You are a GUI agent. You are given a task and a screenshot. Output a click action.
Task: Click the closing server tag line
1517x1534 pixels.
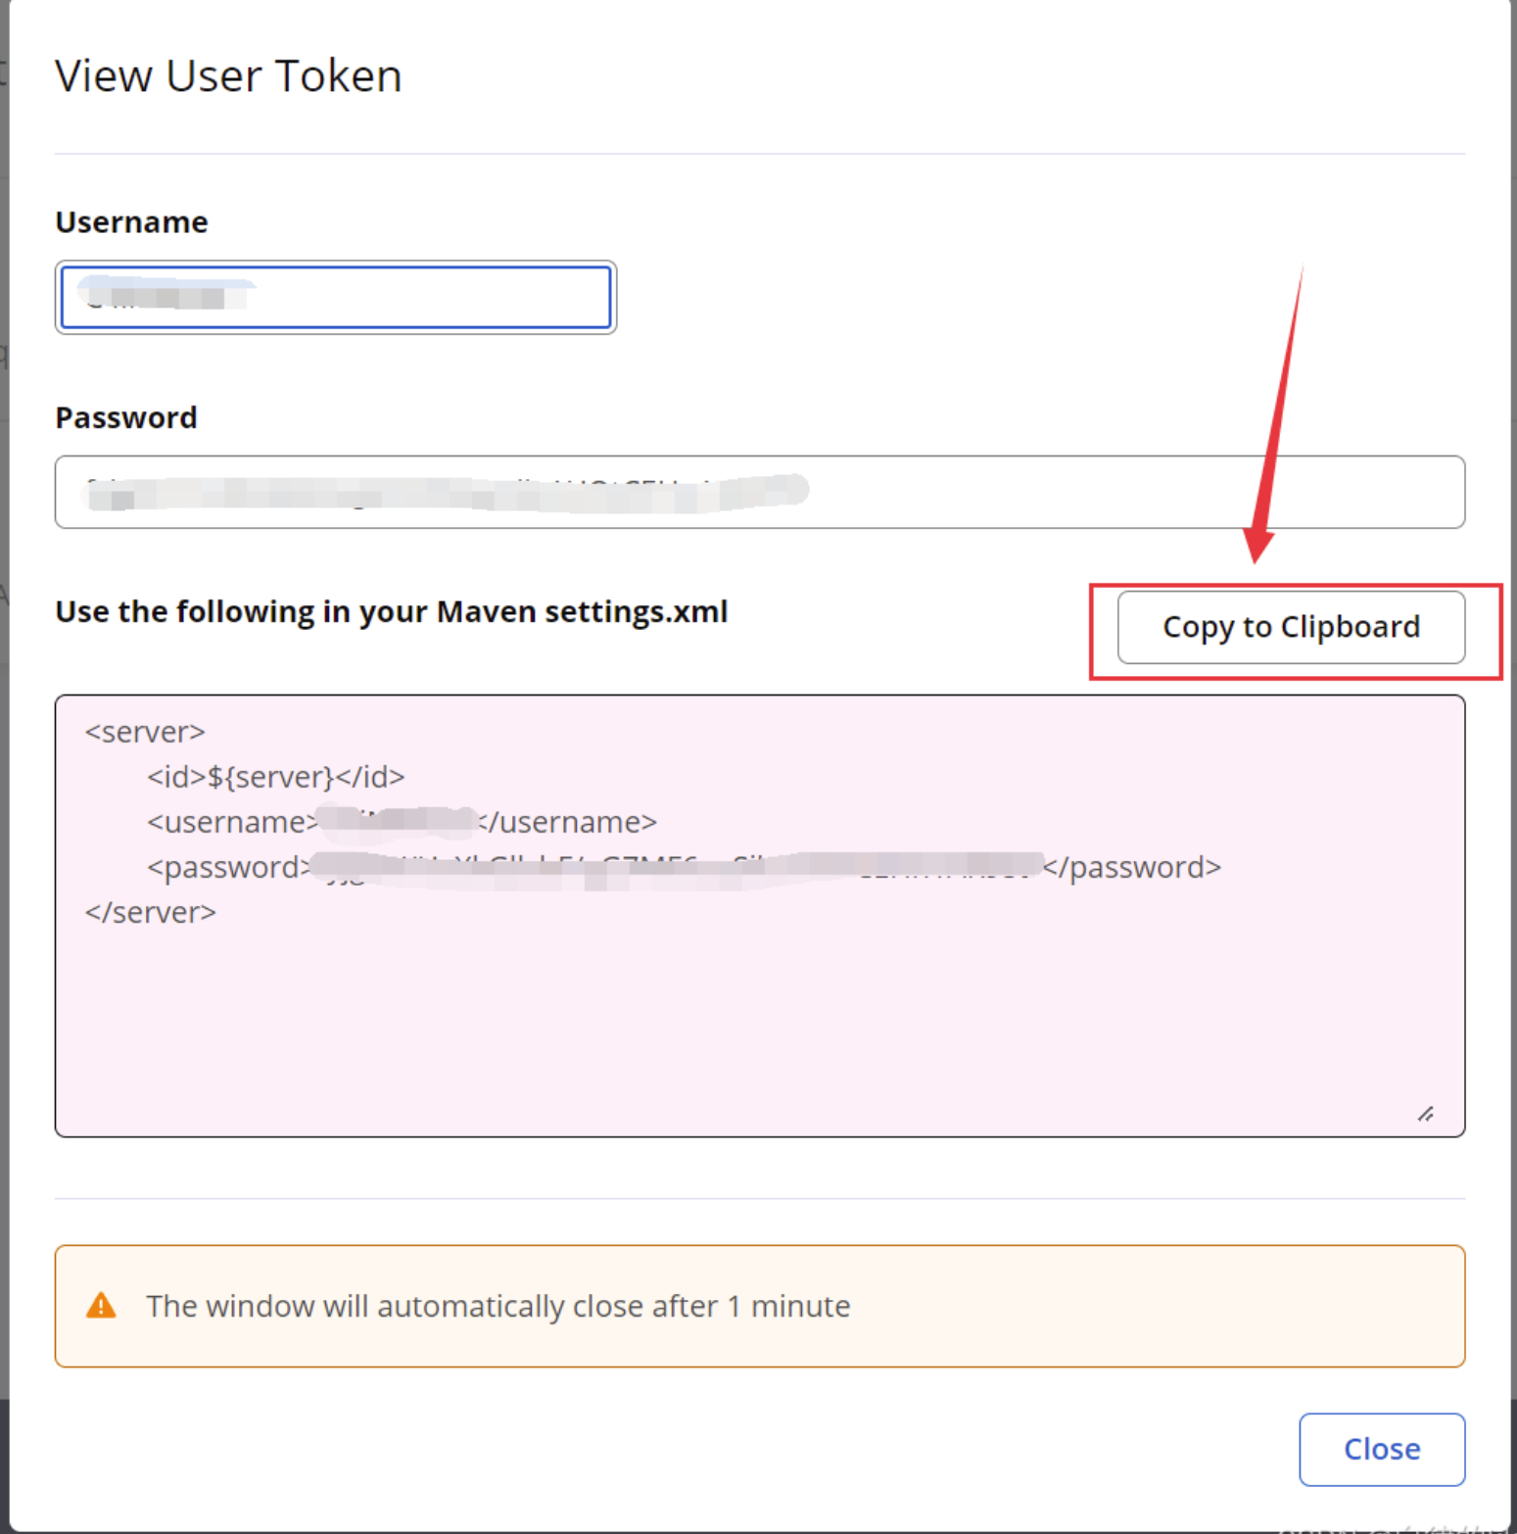click(150, 912)
